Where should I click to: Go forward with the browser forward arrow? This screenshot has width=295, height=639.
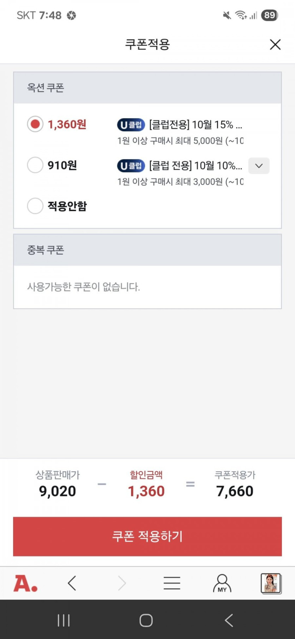tap(122, 583)
